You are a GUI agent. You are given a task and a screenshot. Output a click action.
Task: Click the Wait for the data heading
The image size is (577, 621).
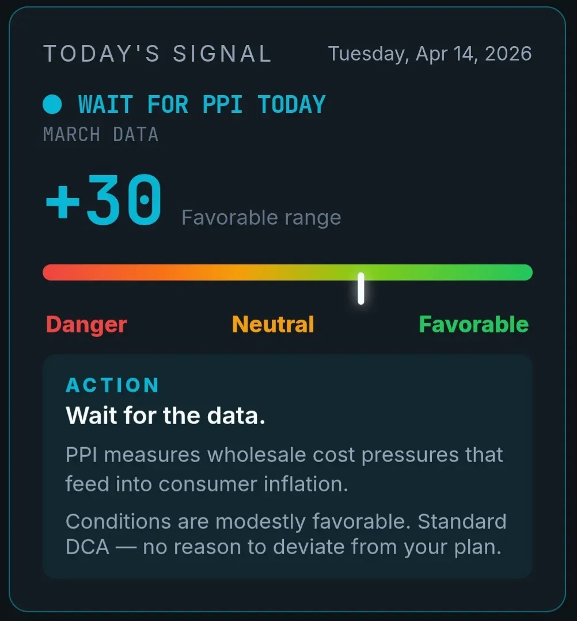click(165, 415)
